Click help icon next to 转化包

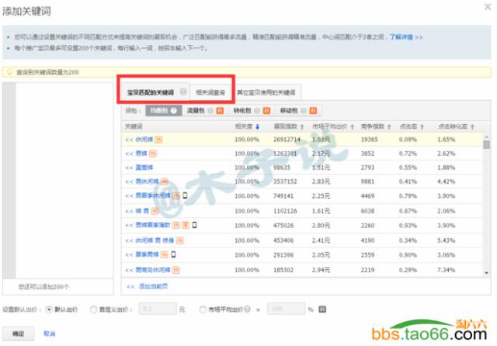point(257,110)
